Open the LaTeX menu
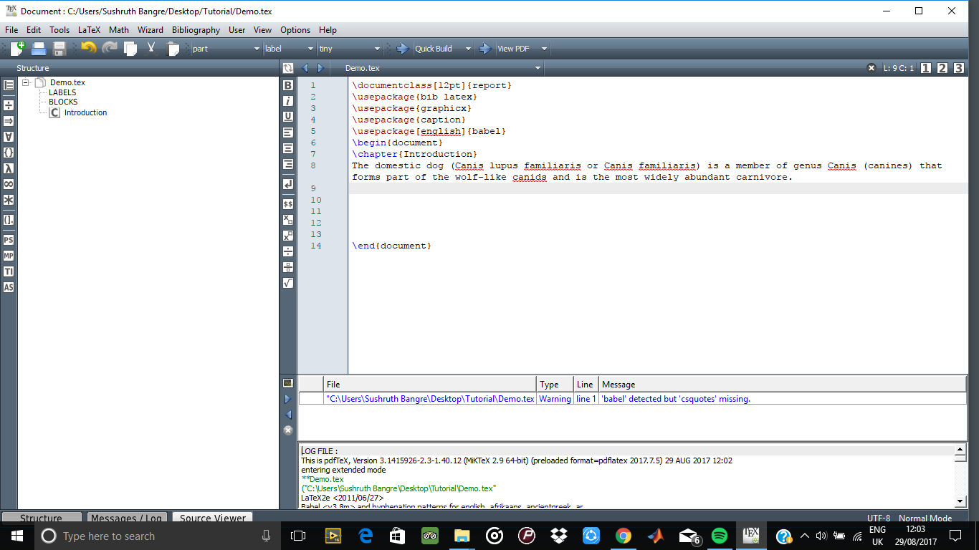The width and height of the screenshot is (979, 550). click(90, 30)
